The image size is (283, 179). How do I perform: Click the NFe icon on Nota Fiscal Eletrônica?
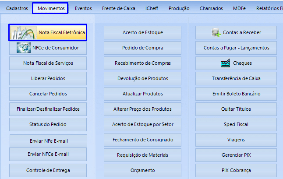(22, 33)
